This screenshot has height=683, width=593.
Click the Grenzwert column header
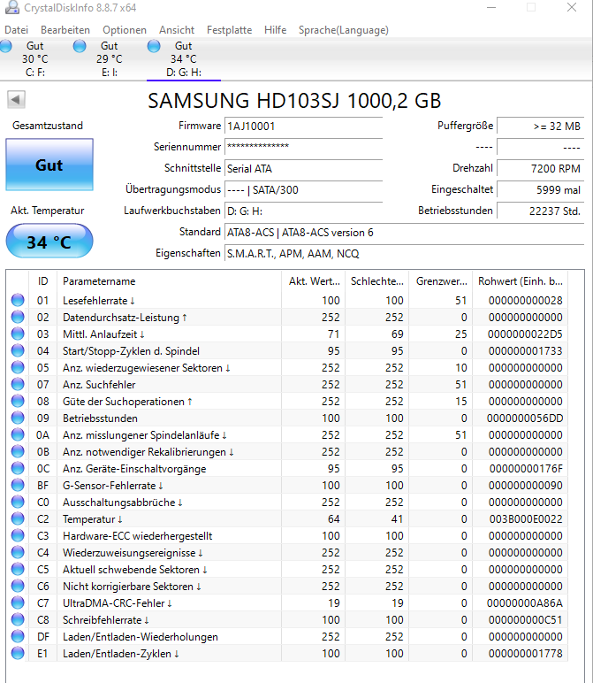click(x=441, y=281)
